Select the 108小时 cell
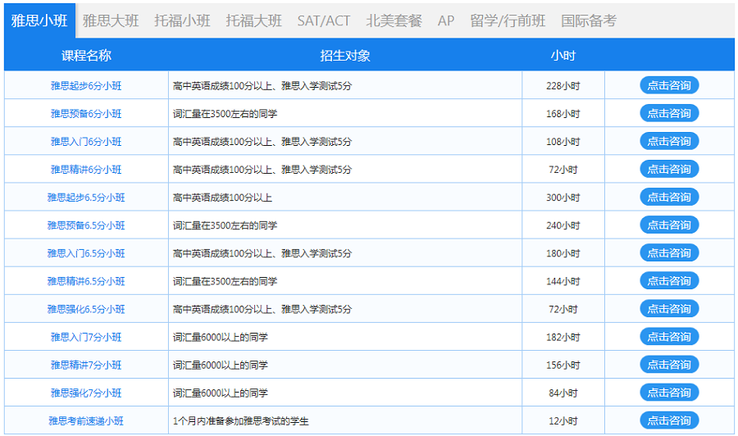The height and width of the screenshot is (436, 738). (563, 142)
